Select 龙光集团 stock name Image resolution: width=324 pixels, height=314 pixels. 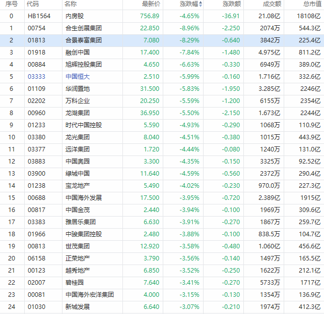click(x=78, y=137)
